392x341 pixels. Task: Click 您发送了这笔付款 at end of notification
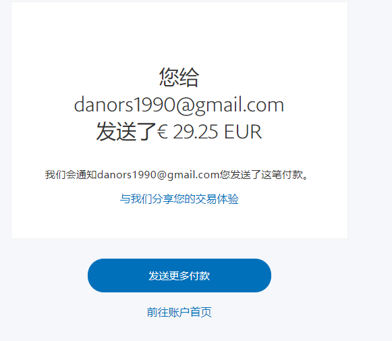(x=261, y=175)
